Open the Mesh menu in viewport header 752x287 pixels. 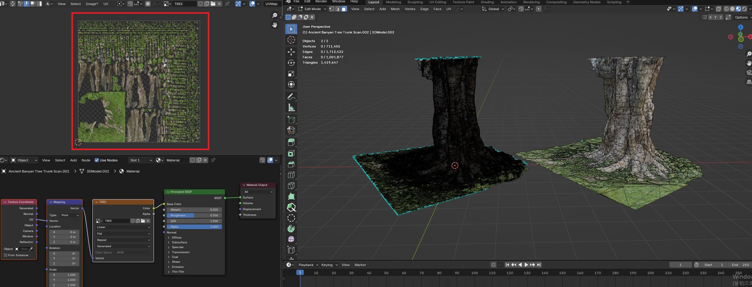pyautogui.click(x=395, y=9)
